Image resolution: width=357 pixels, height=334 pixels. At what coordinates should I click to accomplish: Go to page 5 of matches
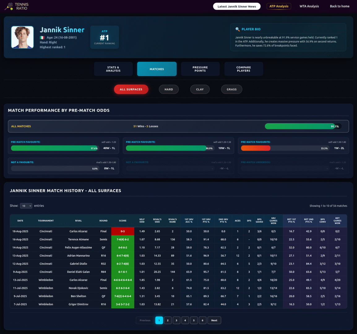[194, 320]
